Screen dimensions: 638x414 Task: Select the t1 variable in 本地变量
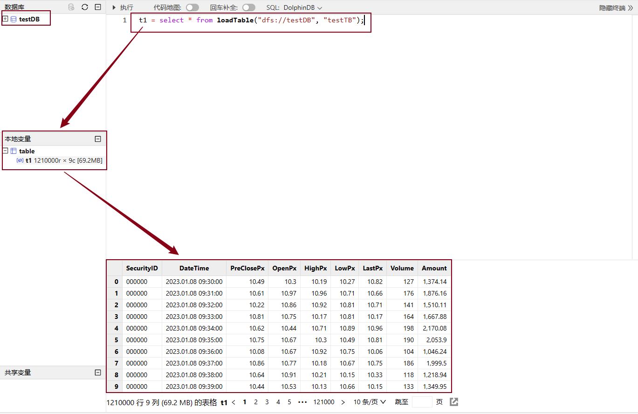(x=28, y=160)
